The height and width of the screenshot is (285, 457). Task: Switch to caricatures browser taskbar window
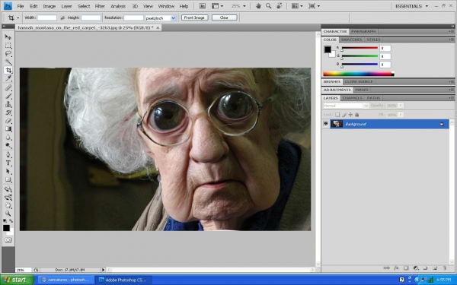click(x=66, y=280)
